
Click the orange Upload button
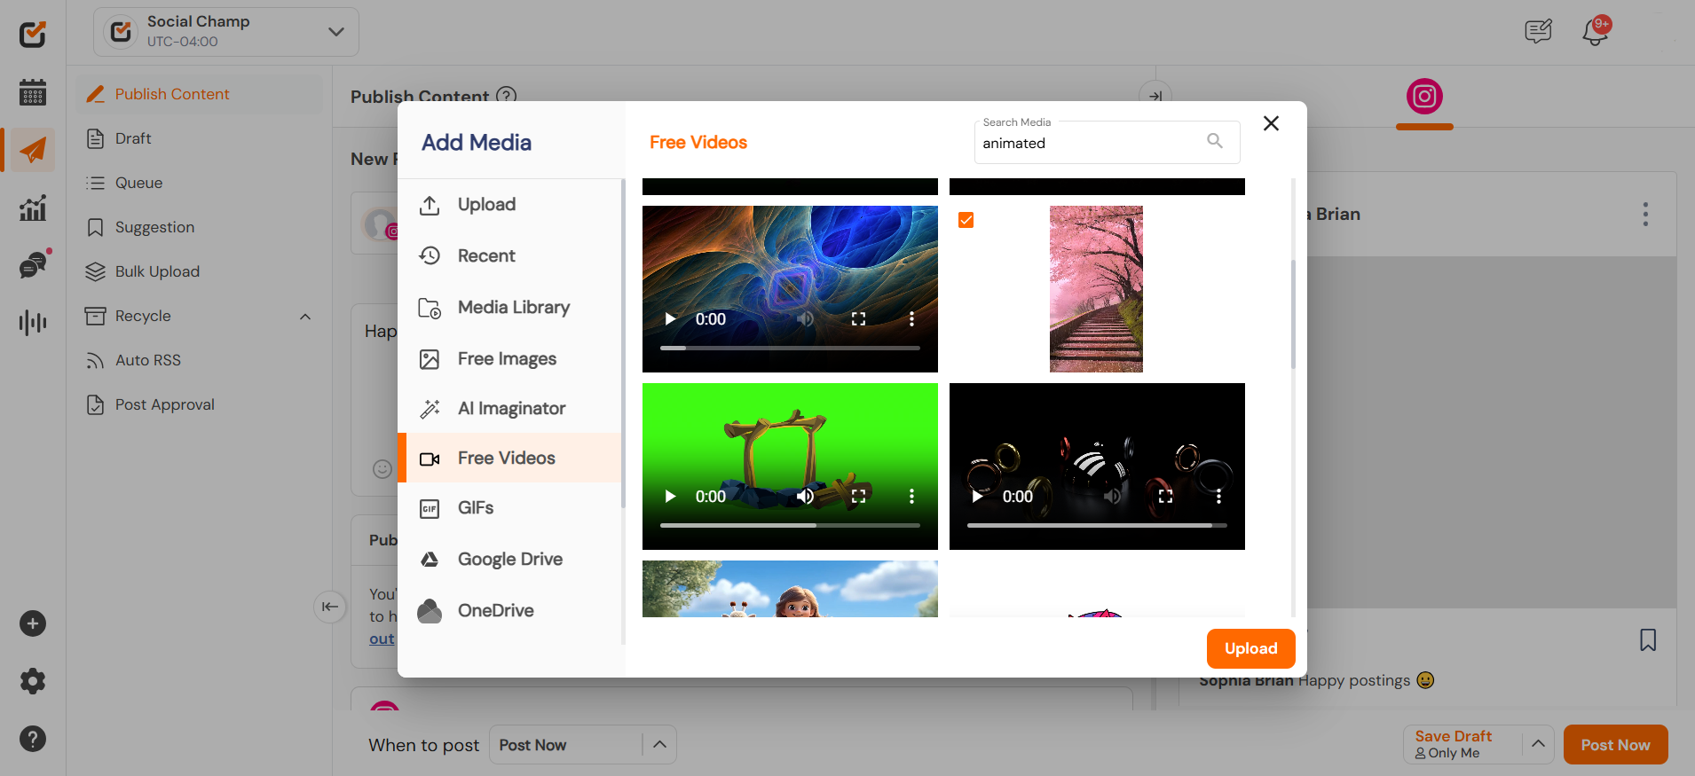pyautogui.click(x=1250, y=648)
